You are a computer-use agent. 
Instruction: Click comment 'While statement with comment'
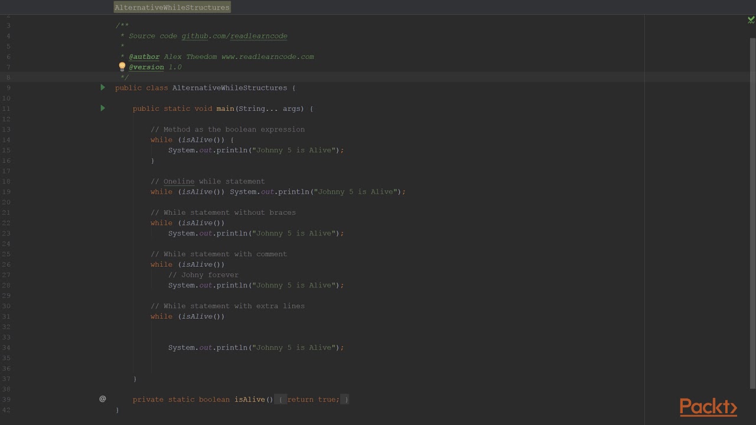tap(219, 254)
